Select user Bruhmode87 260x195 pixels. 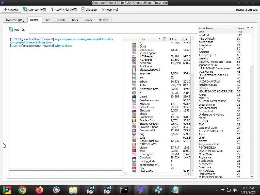[x=148, y=130]
